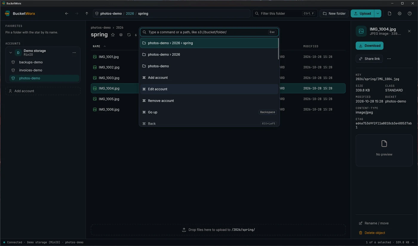Open the invoices-demo bucket in sidebar
This screenshot has width=418, height=246.
(x=44, y=70)
